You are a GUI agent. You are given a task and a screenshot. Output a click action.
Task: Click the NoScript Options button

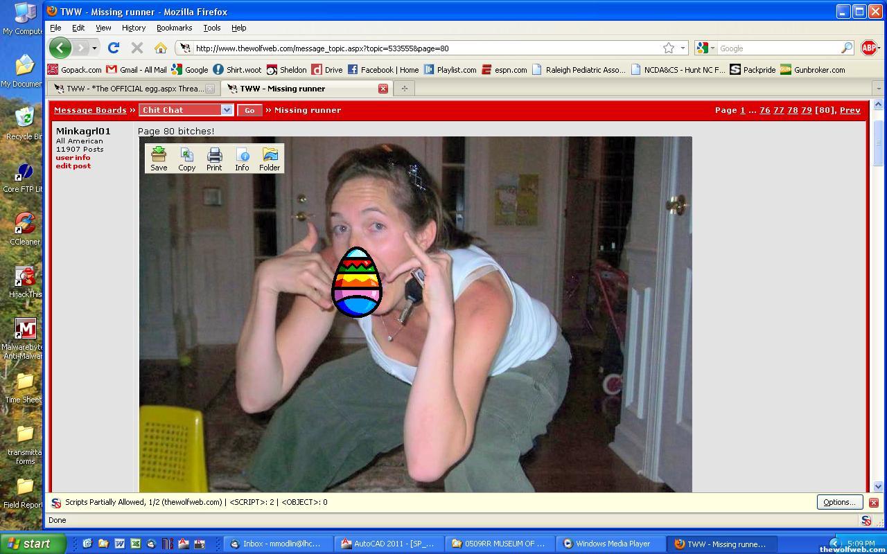tap(839, 502)
